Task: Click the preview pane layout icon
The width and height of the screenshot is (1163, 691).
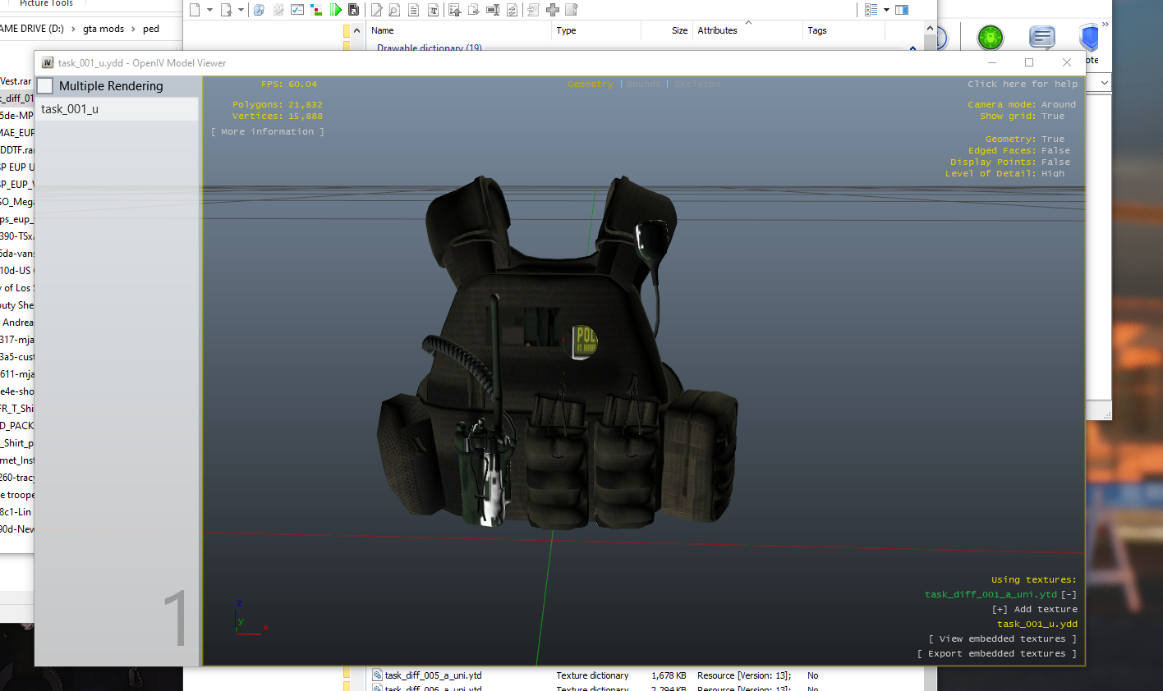Action: pos(902,10)
